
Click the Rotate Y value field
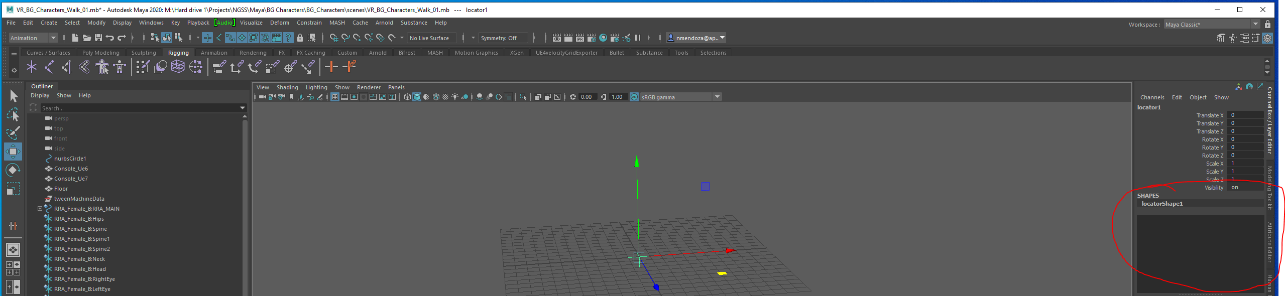[1245, 147]
